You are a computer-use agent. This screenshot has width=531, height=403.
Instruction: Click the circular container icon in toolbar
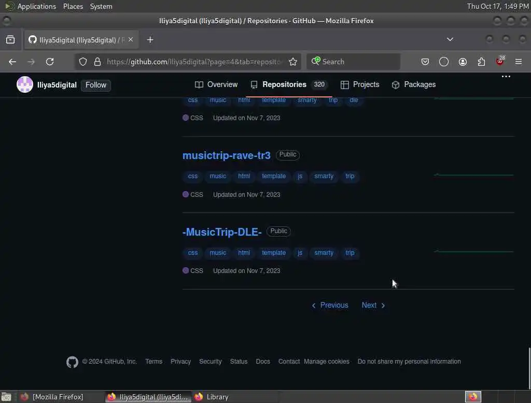pos(444,62)
